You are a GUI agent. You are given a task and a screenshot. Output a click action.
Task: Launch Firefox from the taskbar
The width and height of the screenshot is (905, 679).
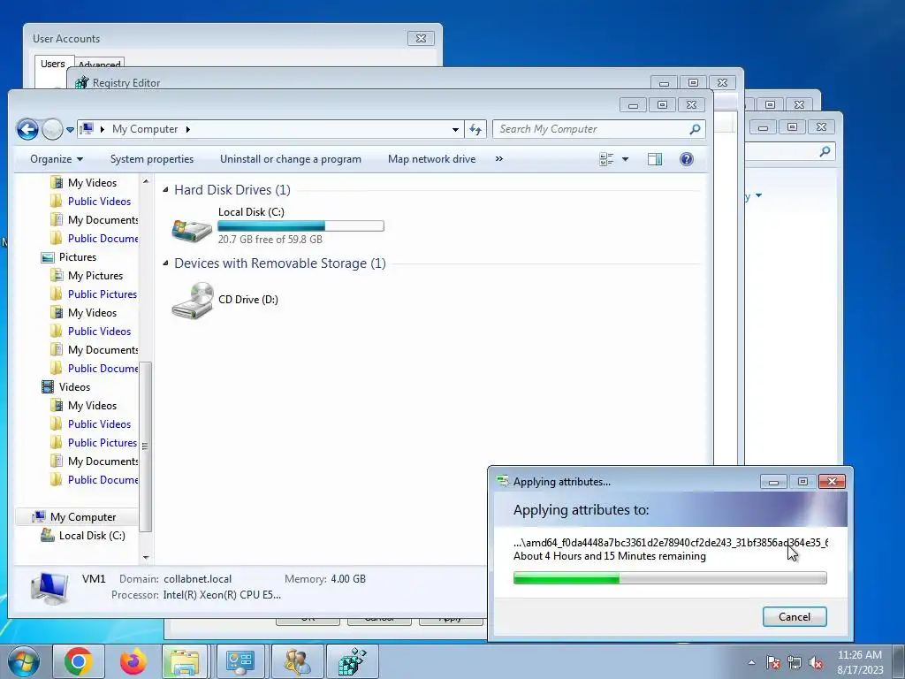(133, 661)
